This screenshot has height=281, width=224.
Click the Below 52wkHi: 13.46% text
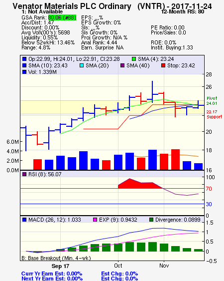click(48, 42)
